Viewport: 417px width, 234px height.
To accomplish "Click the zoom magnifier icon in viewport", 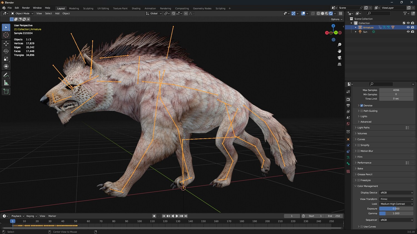I will click(339, 45).
